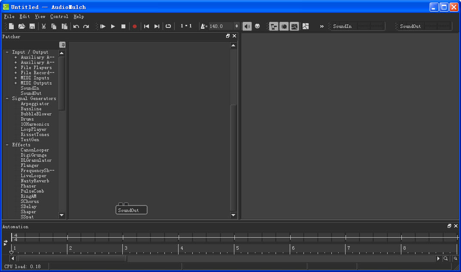The image size is (461, 272).
Task: Toggle loop playback icon
Action: tap(168, 26)
